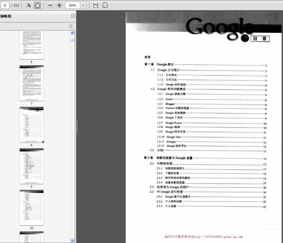Click the fit one full page icon

click(x=105, y=5)
